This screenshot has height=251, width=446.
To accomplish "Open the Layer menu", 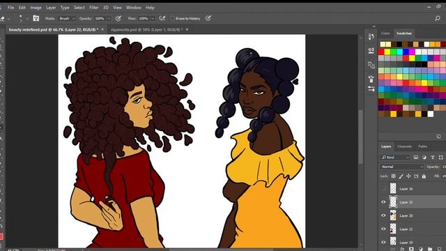I will (51, 8).
